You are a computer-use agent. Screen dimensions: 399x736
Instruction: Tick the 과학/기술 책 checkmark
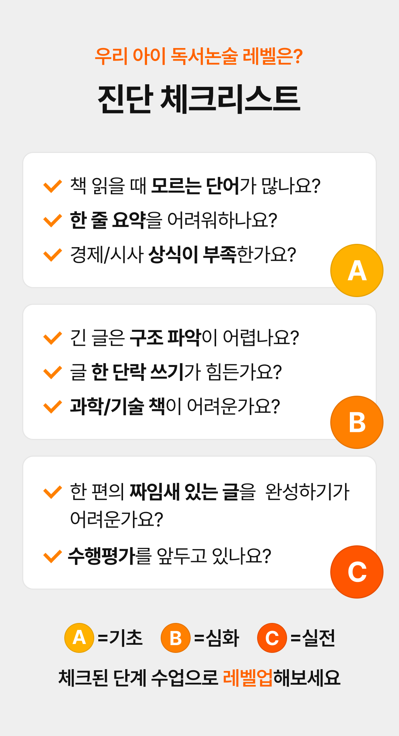coord(52,406)
